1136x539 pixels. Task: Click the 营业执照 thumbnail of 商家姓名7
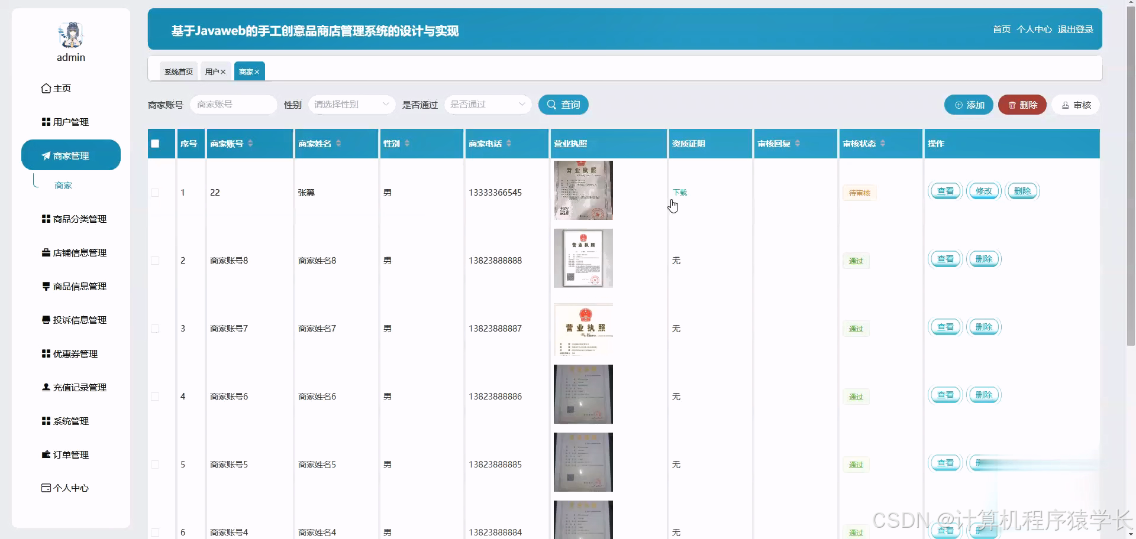583,331
